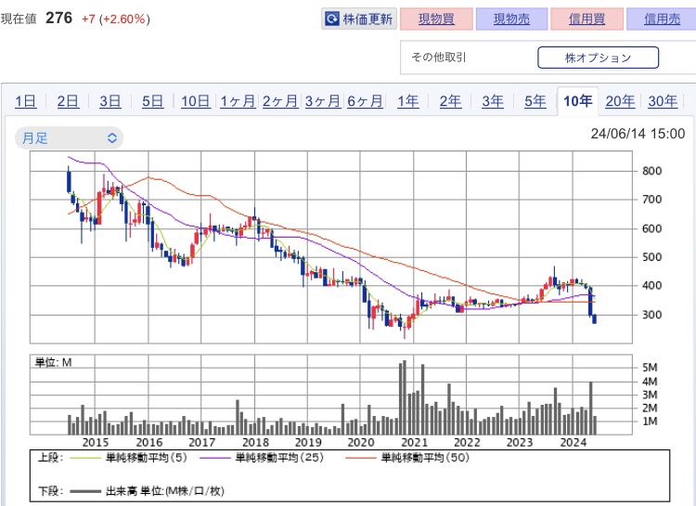Switch chart to 30年 range
The image size is (696, 506).
pos(663,101)
